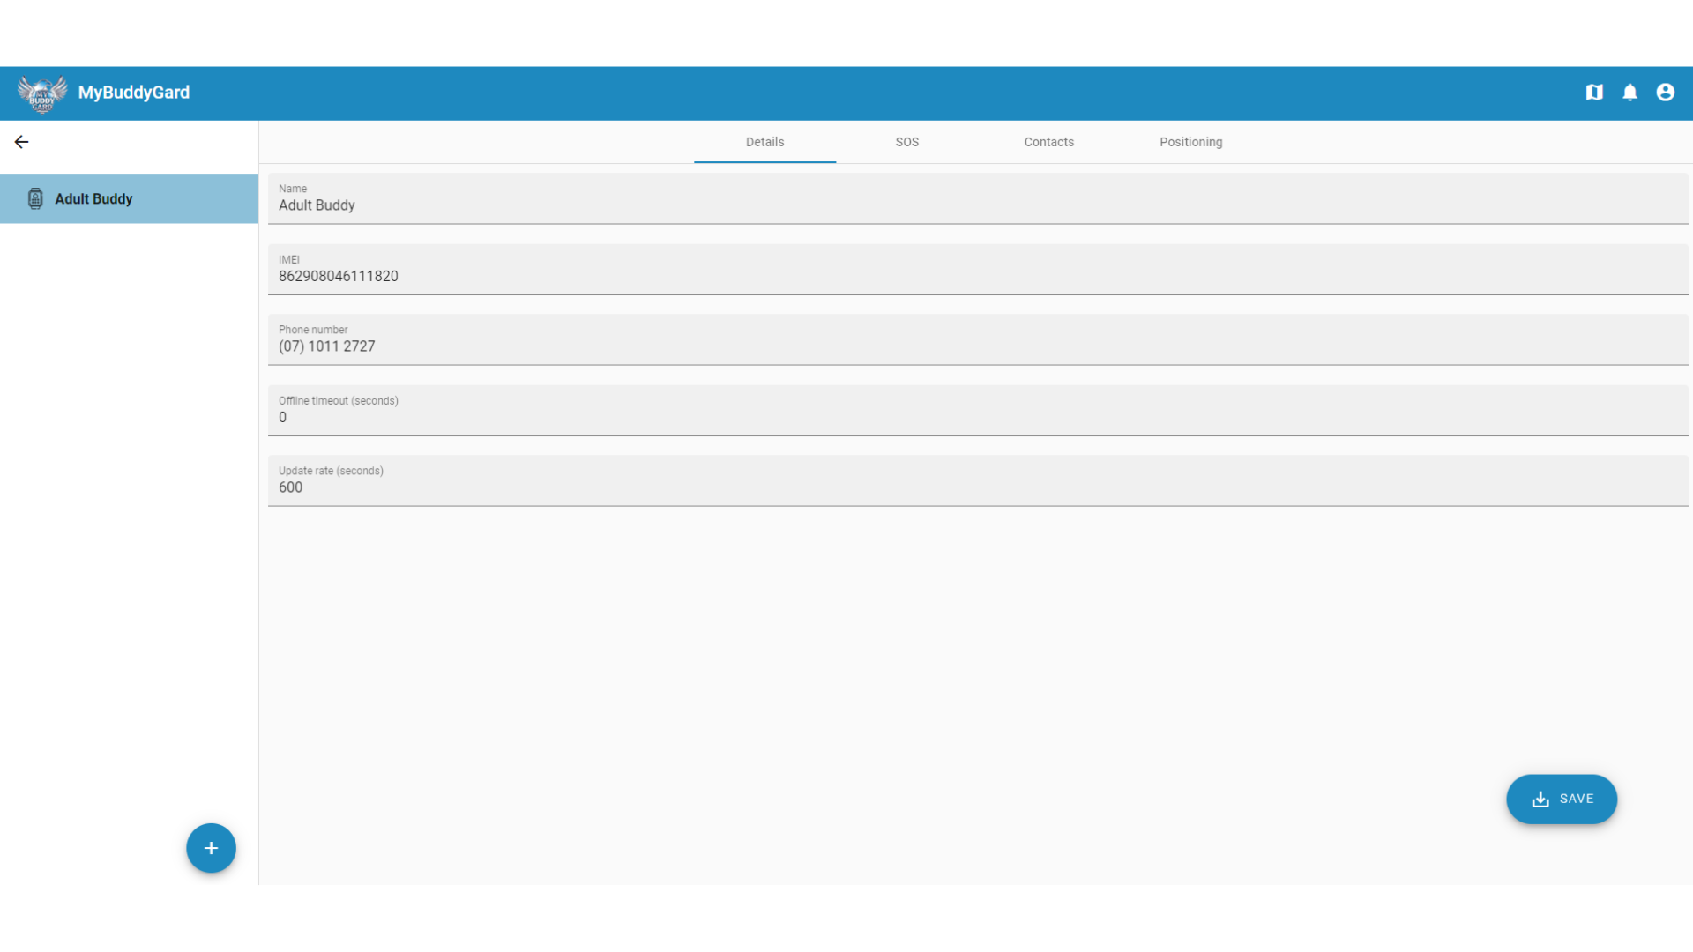Screen dimensions: 1693x952
Task: Open the user account icon
Action: coord(1665,93)
